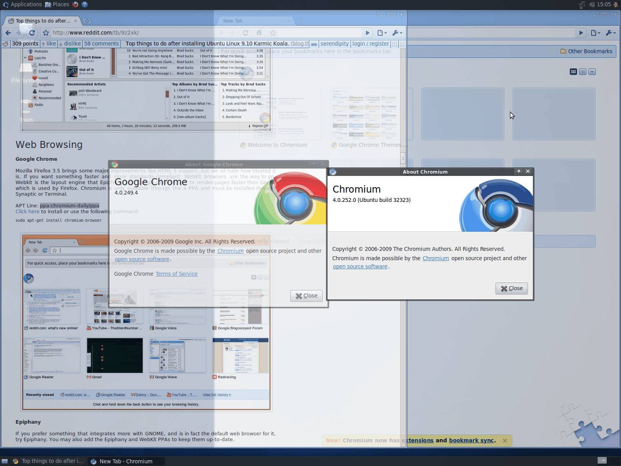The image size is (621, 466).
Task: Select the 'New Tab' tab in Chromium window
Action: click(254, 21)
